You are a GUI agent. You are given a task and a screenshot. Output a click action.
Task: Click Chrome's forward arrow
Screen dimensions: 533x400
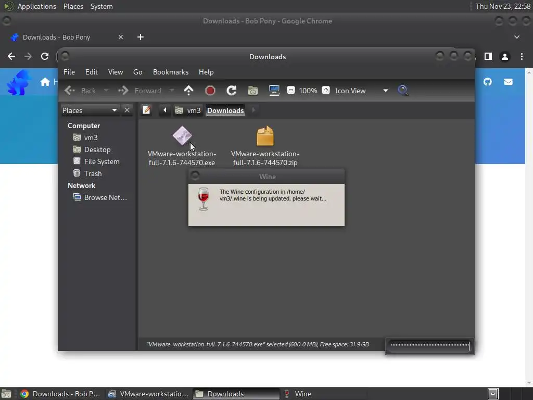point(28,56)
